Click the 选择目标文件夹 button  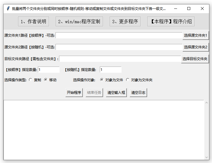click(195, 59)
